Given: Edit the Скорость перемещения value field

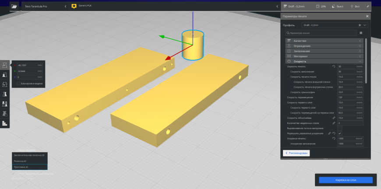Looking at the screenshot, I should pyautogui.click(x=350, y=97).
